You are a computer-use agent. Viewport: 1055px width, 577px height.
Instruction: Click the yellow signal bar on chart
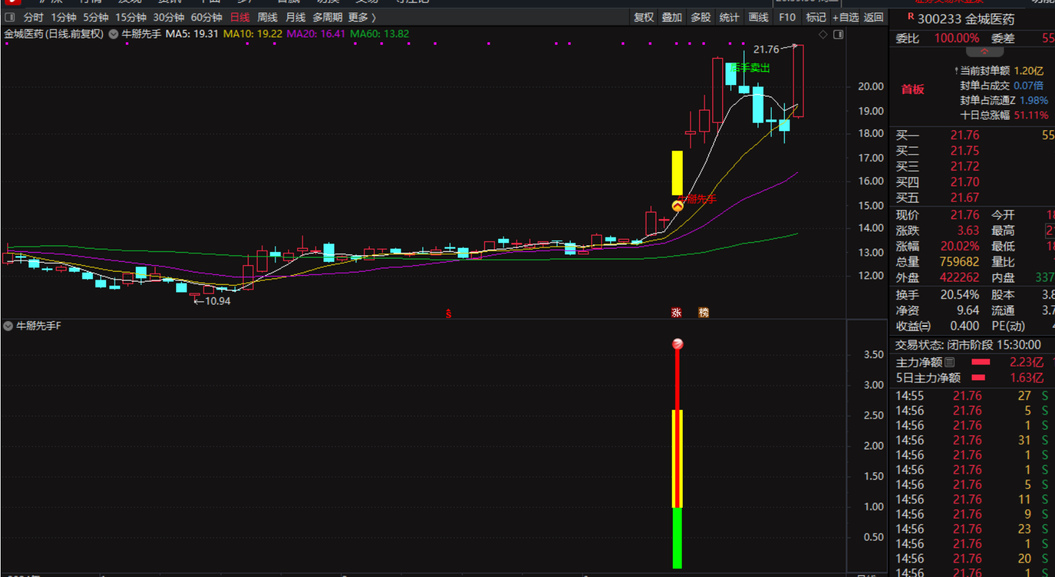677,172
